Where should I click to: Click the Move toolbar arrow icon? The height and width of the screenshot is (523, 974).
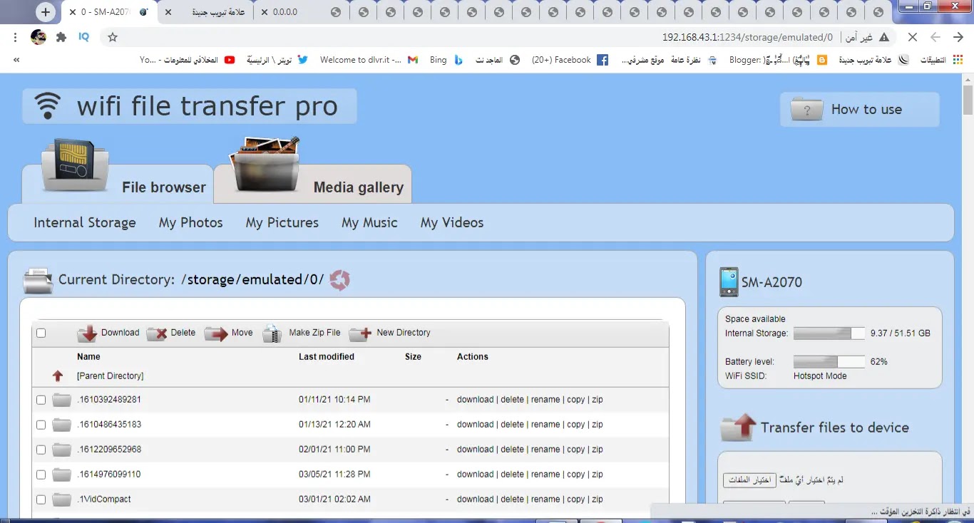pyautogui.click(x=216, y=333)
